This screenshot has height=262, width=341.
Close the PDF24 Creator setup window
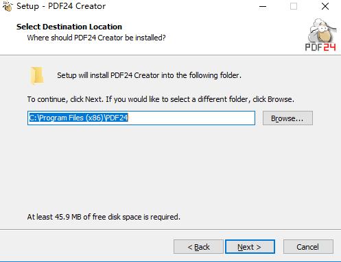[325, 6]
